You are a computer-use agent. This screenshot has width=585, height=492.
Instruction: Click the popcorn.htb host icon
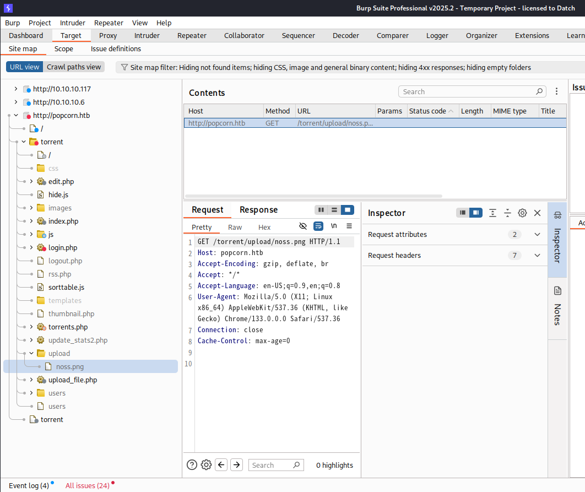pos(27,115)
